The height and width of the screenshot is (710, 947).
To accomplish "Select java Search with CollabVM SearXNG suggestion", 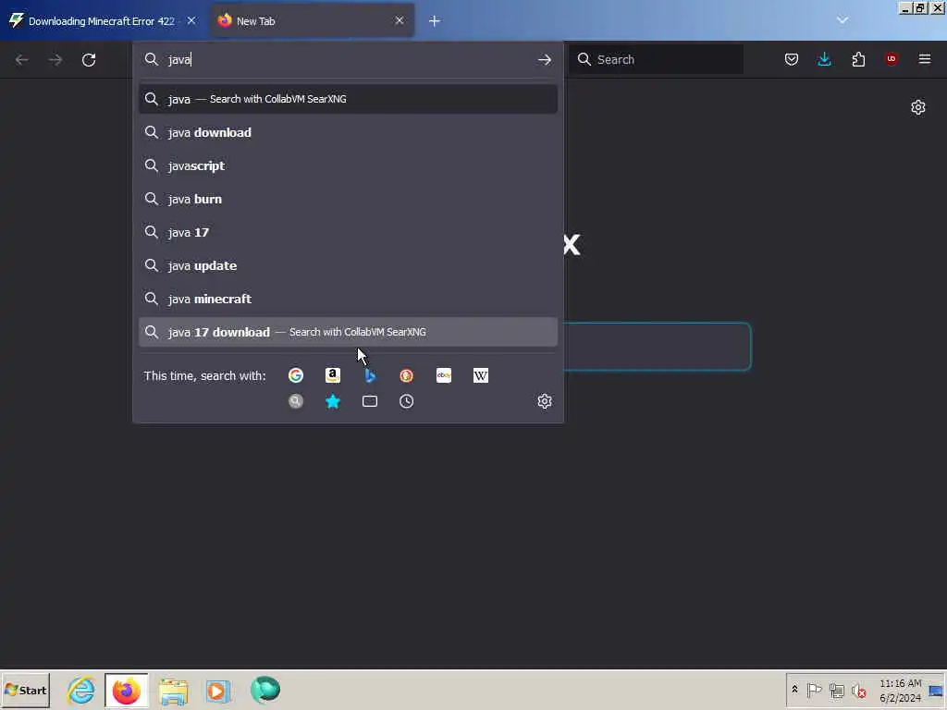I will (348, 99).
